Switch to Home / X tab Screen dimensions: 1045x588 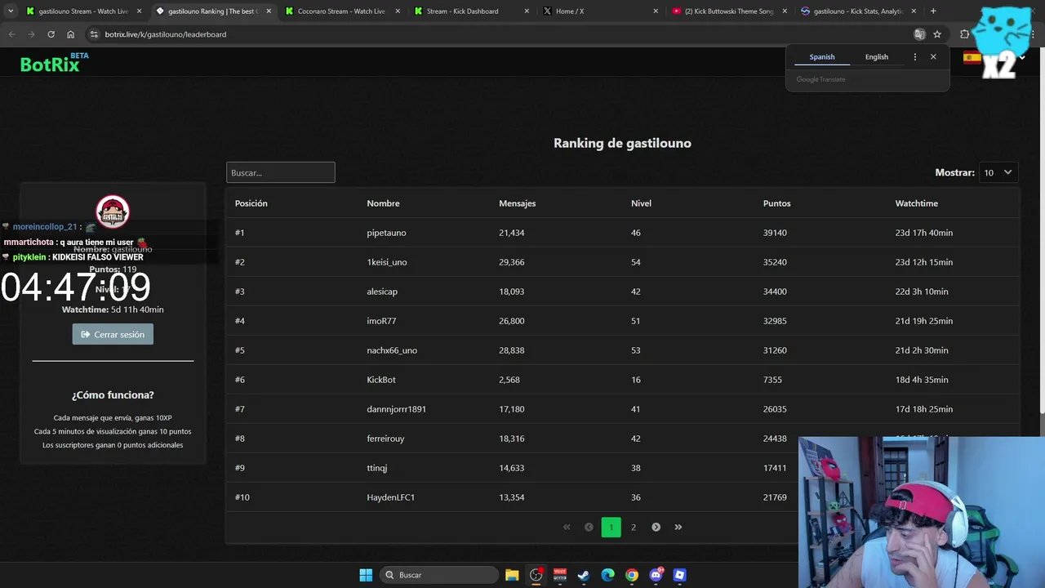[x=599, y=11]
